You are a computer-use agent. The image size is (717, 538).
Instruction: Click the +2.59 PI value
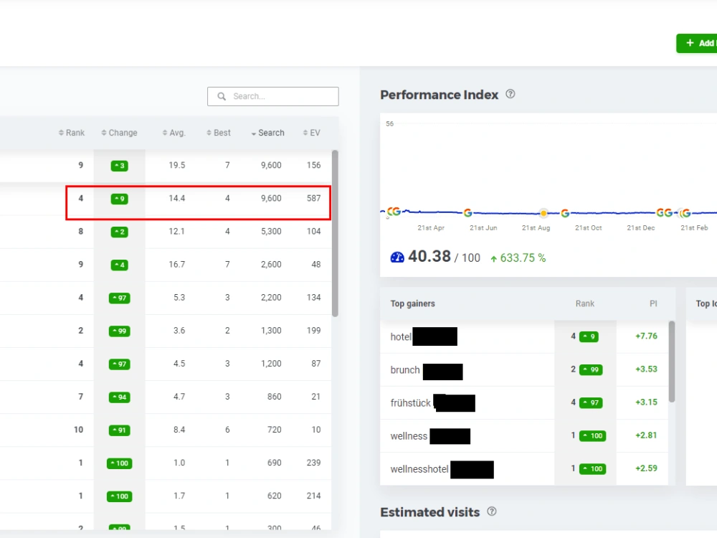646,468
